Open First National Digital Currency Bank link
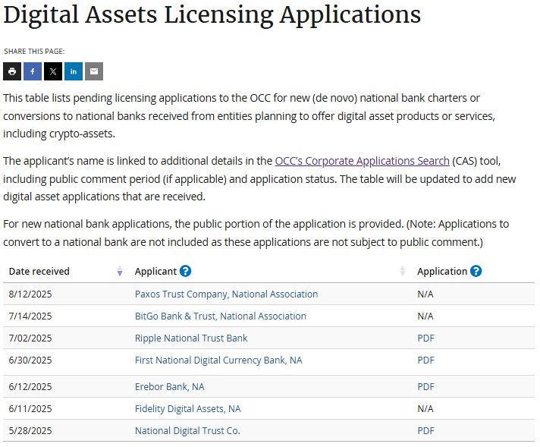The width and height of the screenshot is (540, 447). (218, 360)
